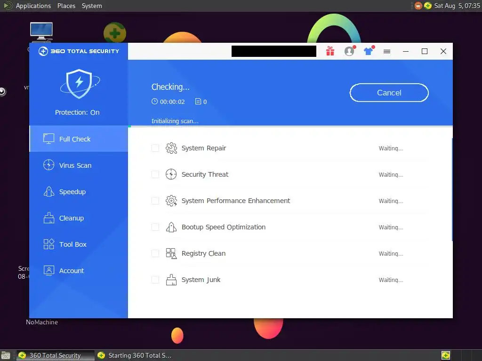Image resolution: width=482 pixels, height=361 pixels.
Task: Click the show desktop icon in bottom panel
Action: 6,355
